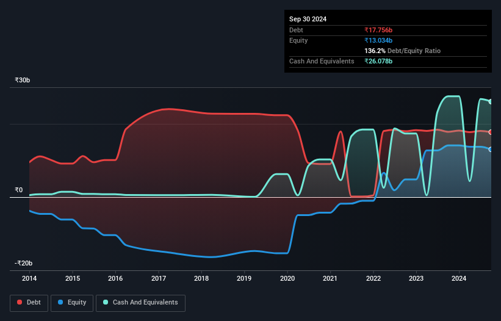Image resolution: width=501 pixels, height=321 pixels.
Task: Click the 2016 x-axis label
Action: click(x=115, y=278)
